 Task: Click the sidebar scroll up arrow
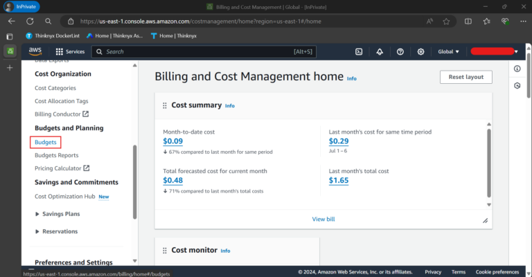tap(134, 65)
